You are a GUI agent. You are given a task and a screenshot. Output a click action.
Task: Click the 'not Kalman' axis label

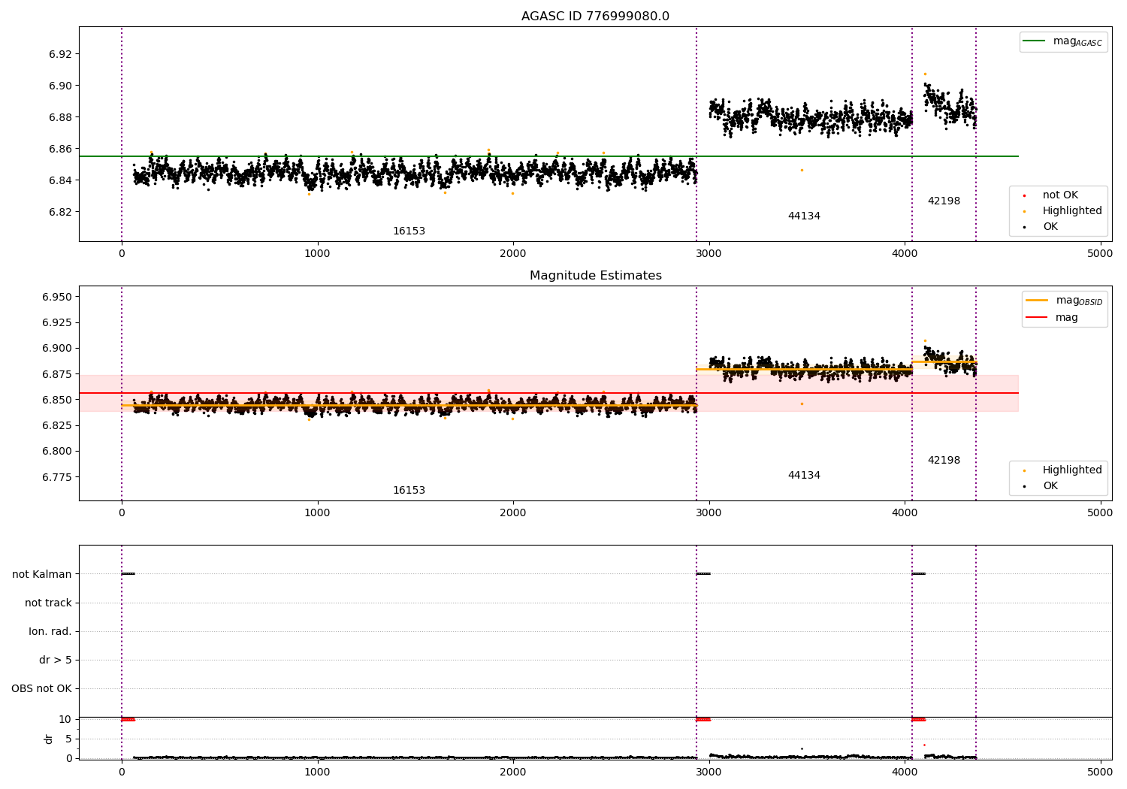tap(42, 574)
